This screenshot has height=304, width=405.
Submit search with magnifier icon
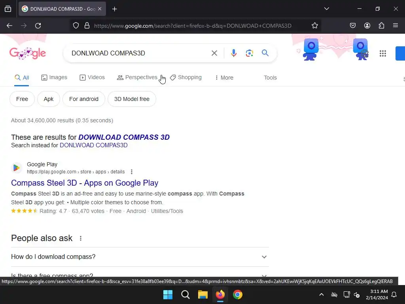tap(265, 53)
